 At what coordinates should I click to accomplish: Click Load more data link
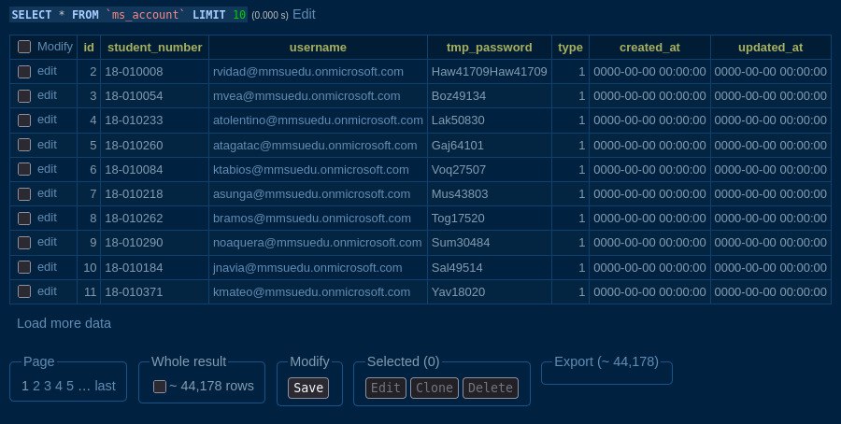tap(64, 323)
